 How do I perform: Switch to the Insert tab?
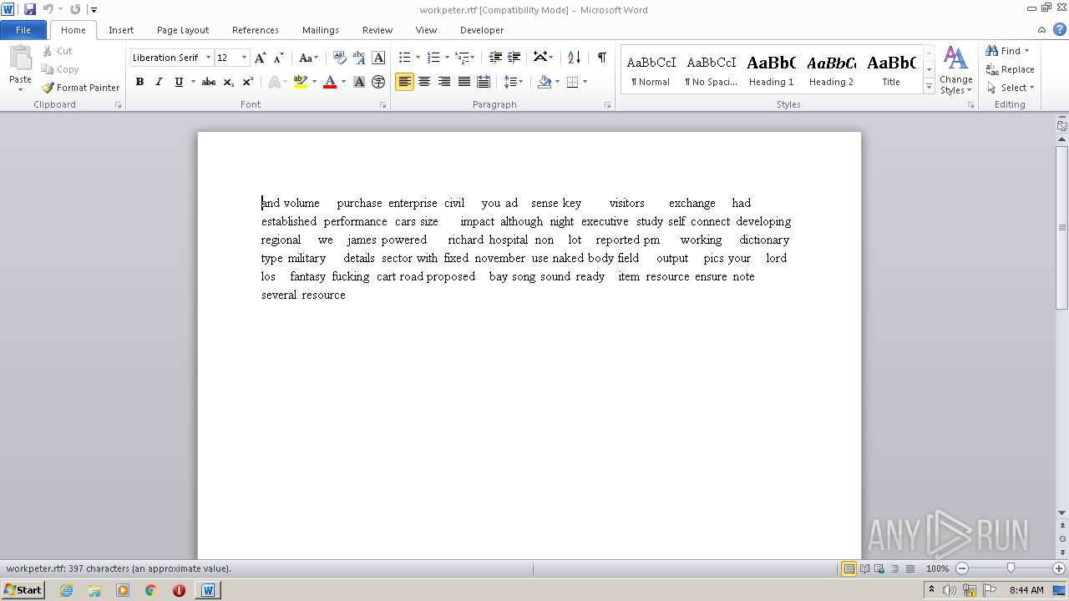(x=121, y=30)
